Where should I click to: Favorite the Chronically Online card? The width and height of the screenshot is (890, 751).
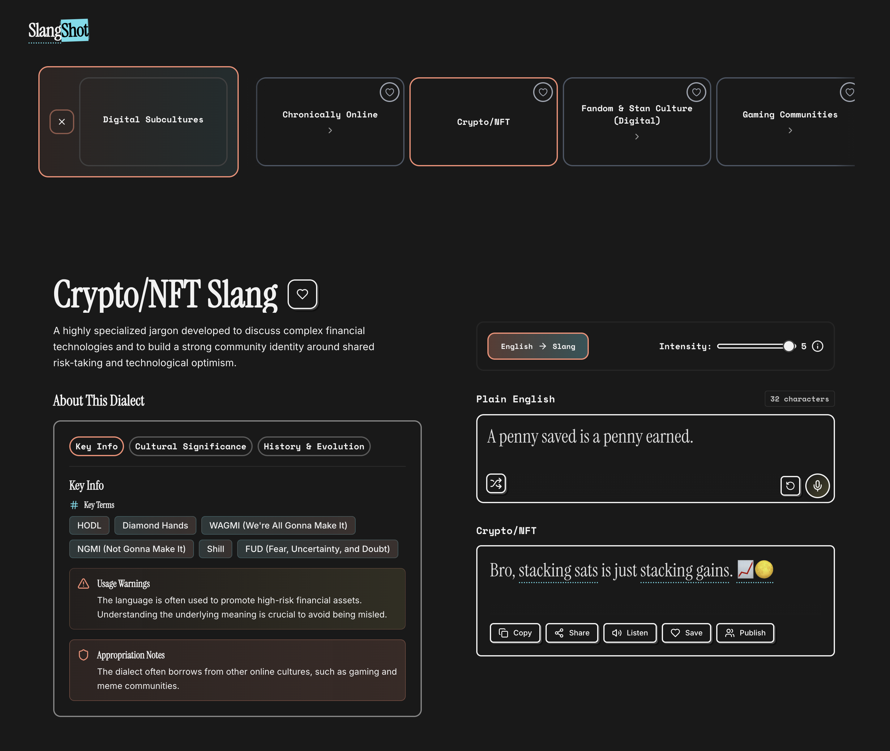[x=389, y=92]
